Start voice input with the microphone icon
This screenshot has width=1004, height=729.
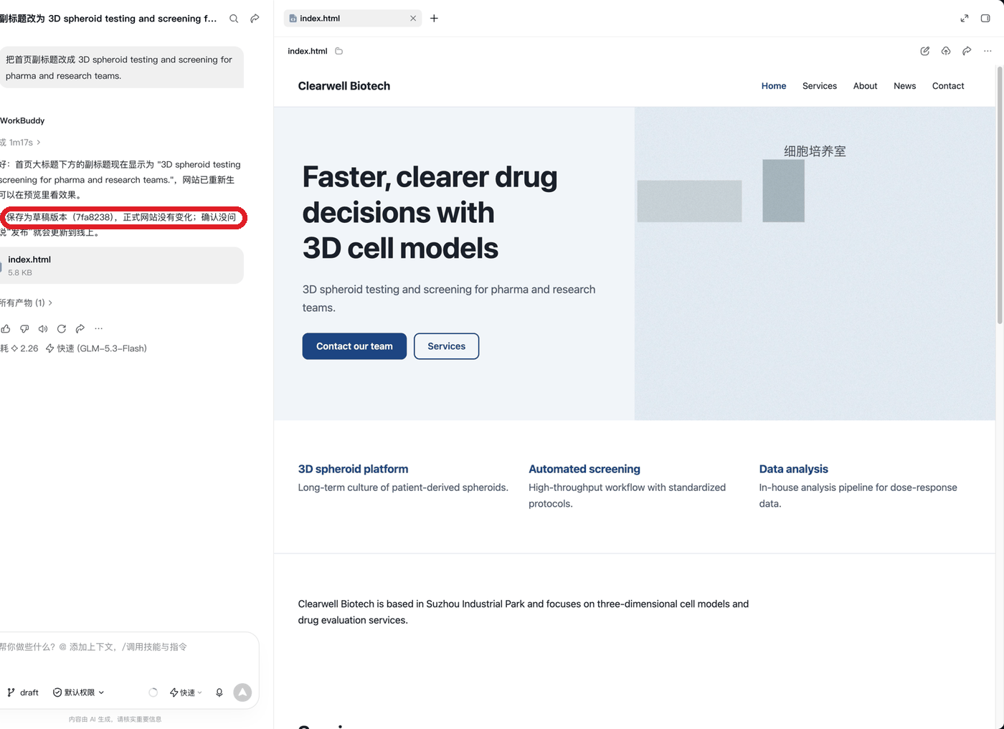tap(219, 692)
